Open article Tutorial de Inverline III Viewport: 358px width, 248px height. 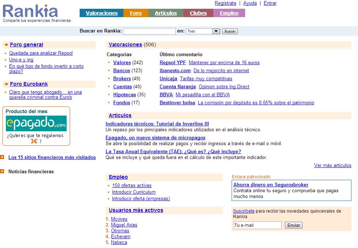(x=157, y=124)
